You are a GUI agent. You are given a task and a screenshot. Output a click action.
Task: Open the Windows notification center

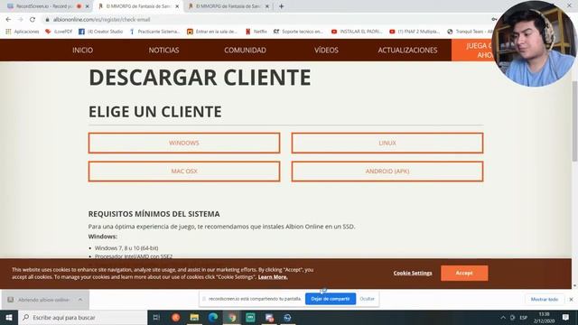coord(565,317)
